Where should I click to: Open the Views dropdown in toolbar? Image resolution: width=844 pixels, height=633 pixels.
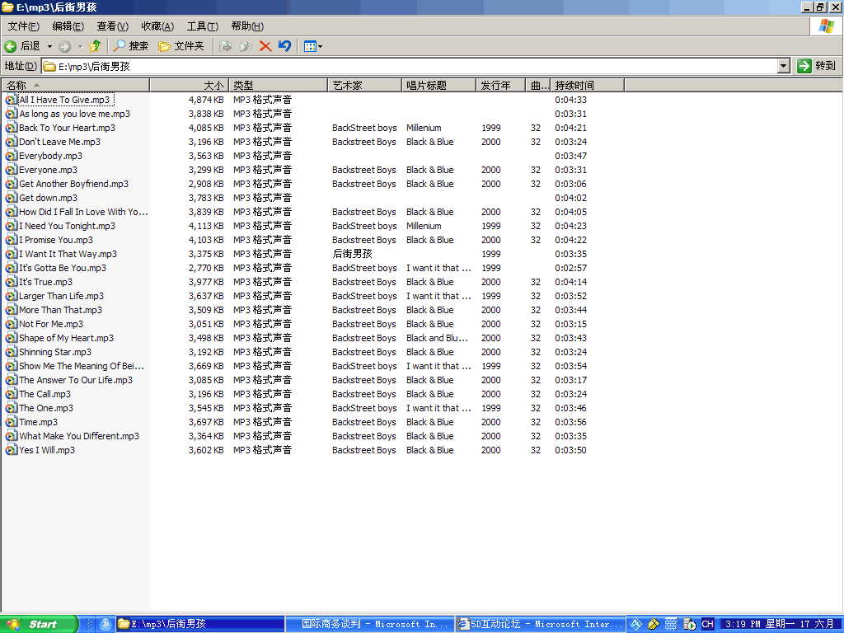pyautogui.click(x=312, y=46)
